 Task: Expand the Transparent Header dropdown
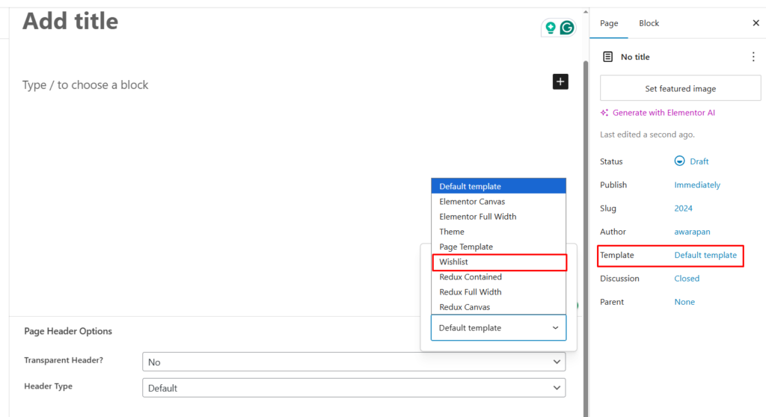(353, 362)
